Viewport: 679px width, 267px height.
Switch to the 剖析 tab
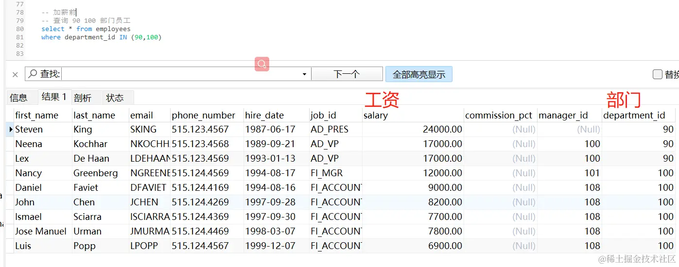click(x=83, y=98)
